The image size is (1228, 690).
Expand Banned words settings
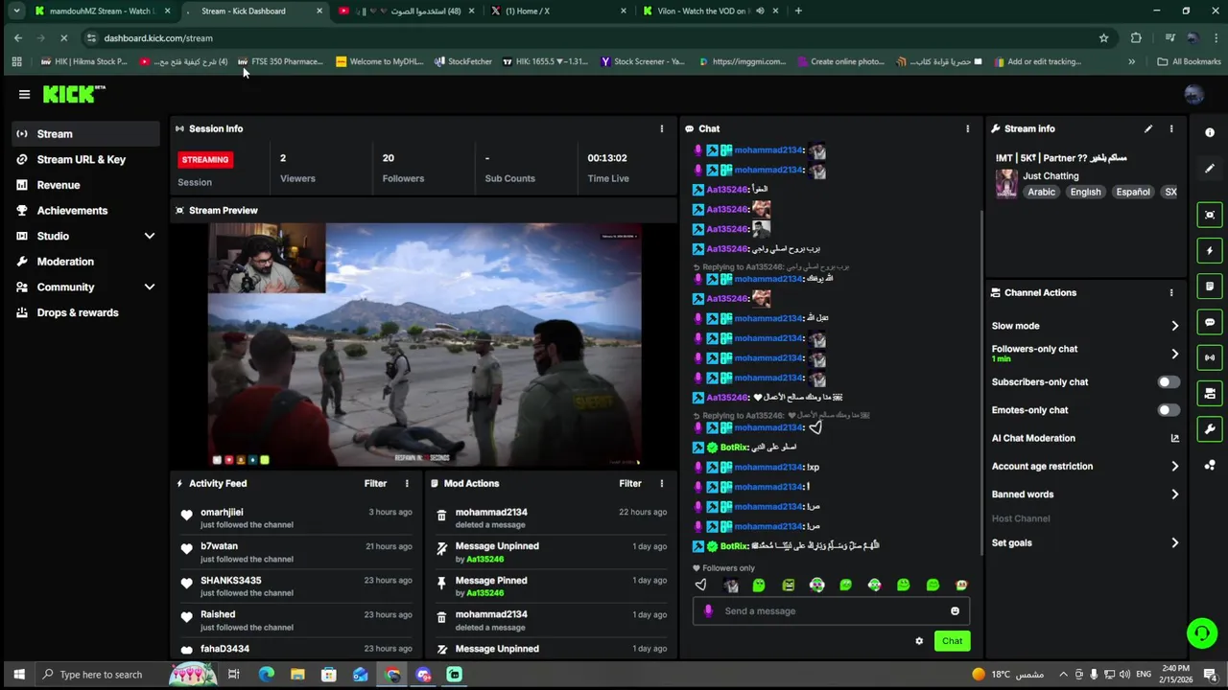tap(1174, 494)
